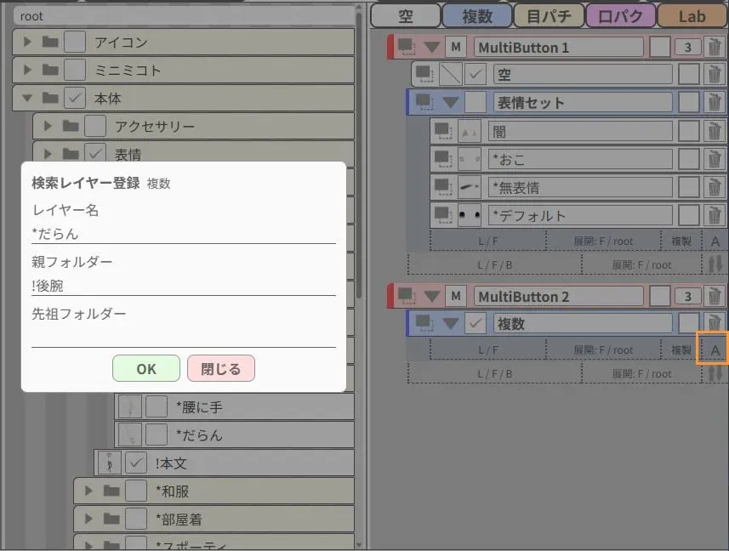Screen dimensions: 729x551
Task: Click the screen icon on MultiButton 2
Action: (406, 295)
